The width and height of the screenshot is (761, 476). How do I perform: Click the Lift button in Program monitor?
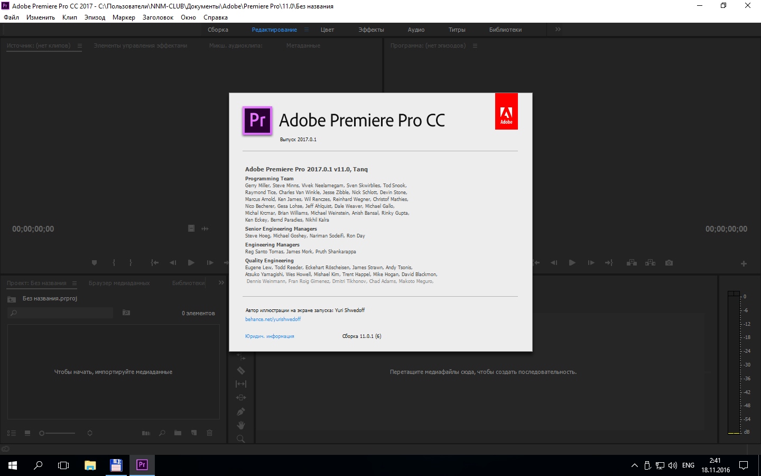coord(632,263)
